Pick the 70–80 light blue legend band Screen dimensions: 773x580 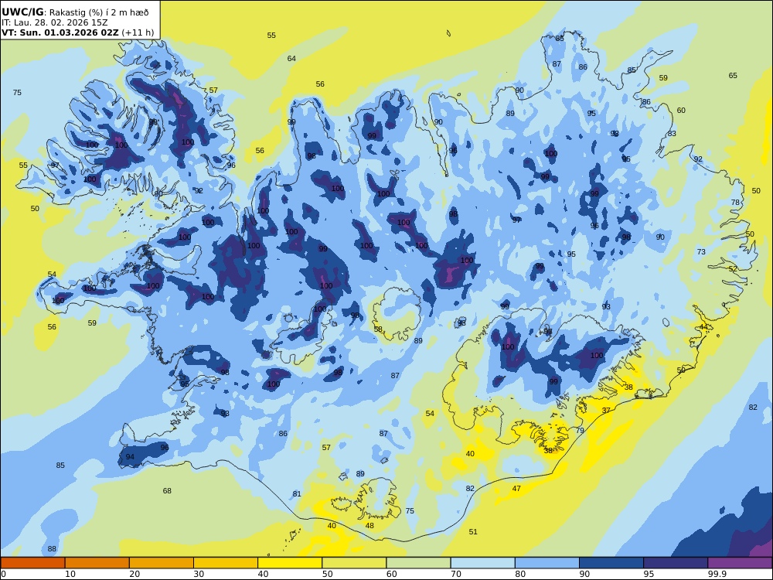(x=482, y=563)
